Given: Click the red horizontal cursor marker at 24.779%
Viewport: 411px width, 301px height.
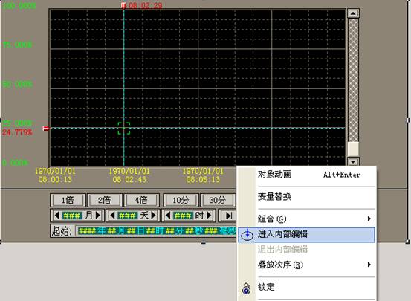Looking at the screenshot, I should point(46,129).
